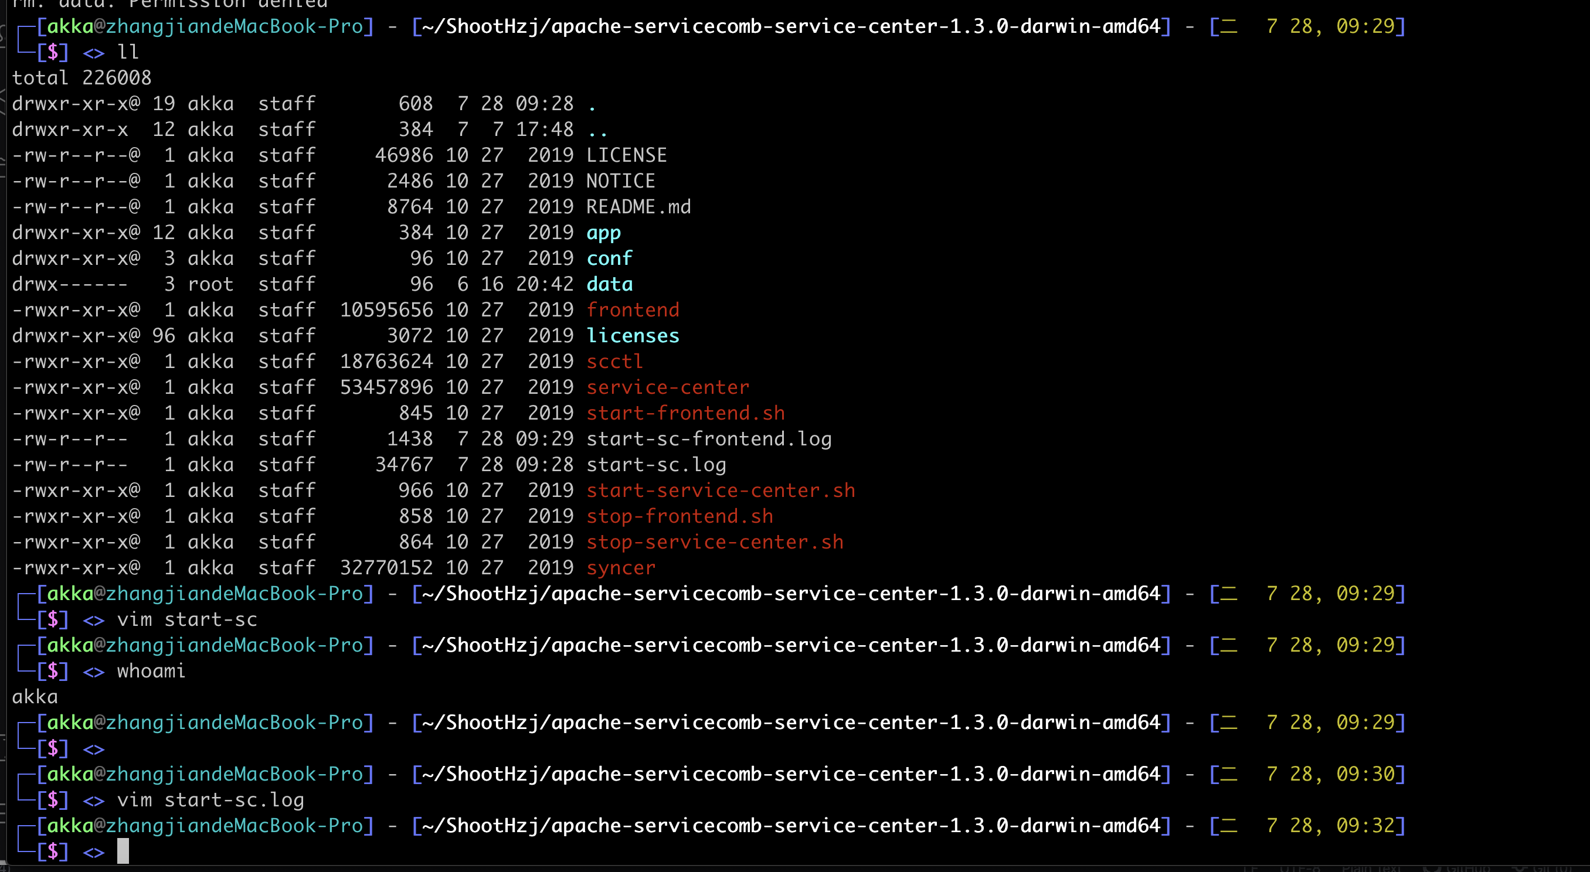Click the service-center executable name
This screenshot has height=872, width=1590.
point(668,387)
